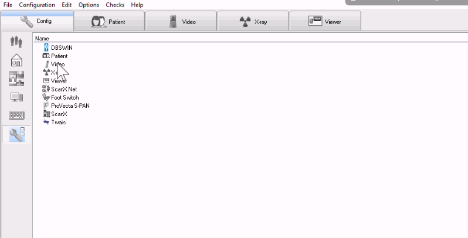Open the Configuration menu

pyautogui.click(x=37, y=5)
